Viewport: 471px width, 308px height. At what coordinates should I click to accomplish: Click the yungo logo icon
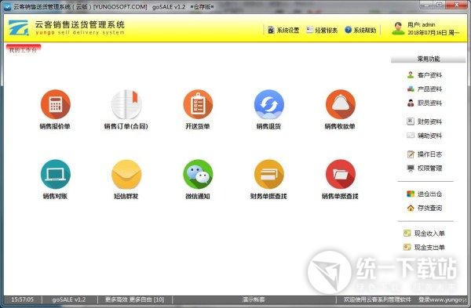pos(18,27)
